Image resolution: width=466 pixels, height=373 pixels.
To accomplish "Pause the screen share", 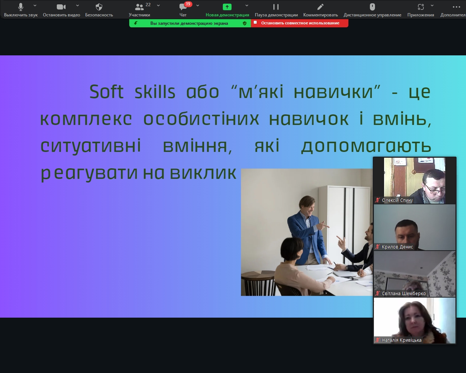I will (x=276, y=10).
